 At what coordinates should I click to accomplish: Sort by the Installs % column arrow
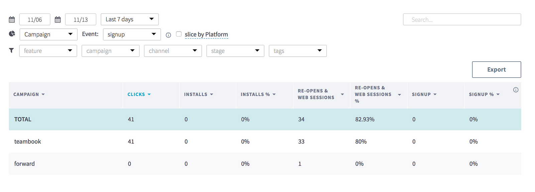(x=274, y=94)
